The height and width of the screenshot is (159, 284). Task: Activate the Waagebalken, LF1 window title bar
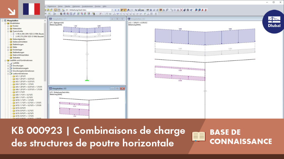click(80, 19)
